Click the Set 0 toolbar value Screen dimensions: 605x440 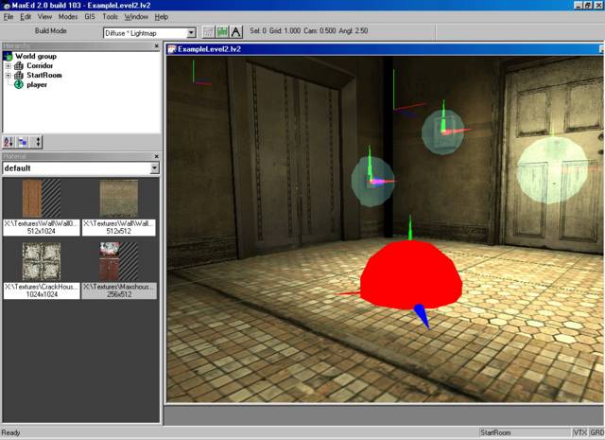pos(258,31)
